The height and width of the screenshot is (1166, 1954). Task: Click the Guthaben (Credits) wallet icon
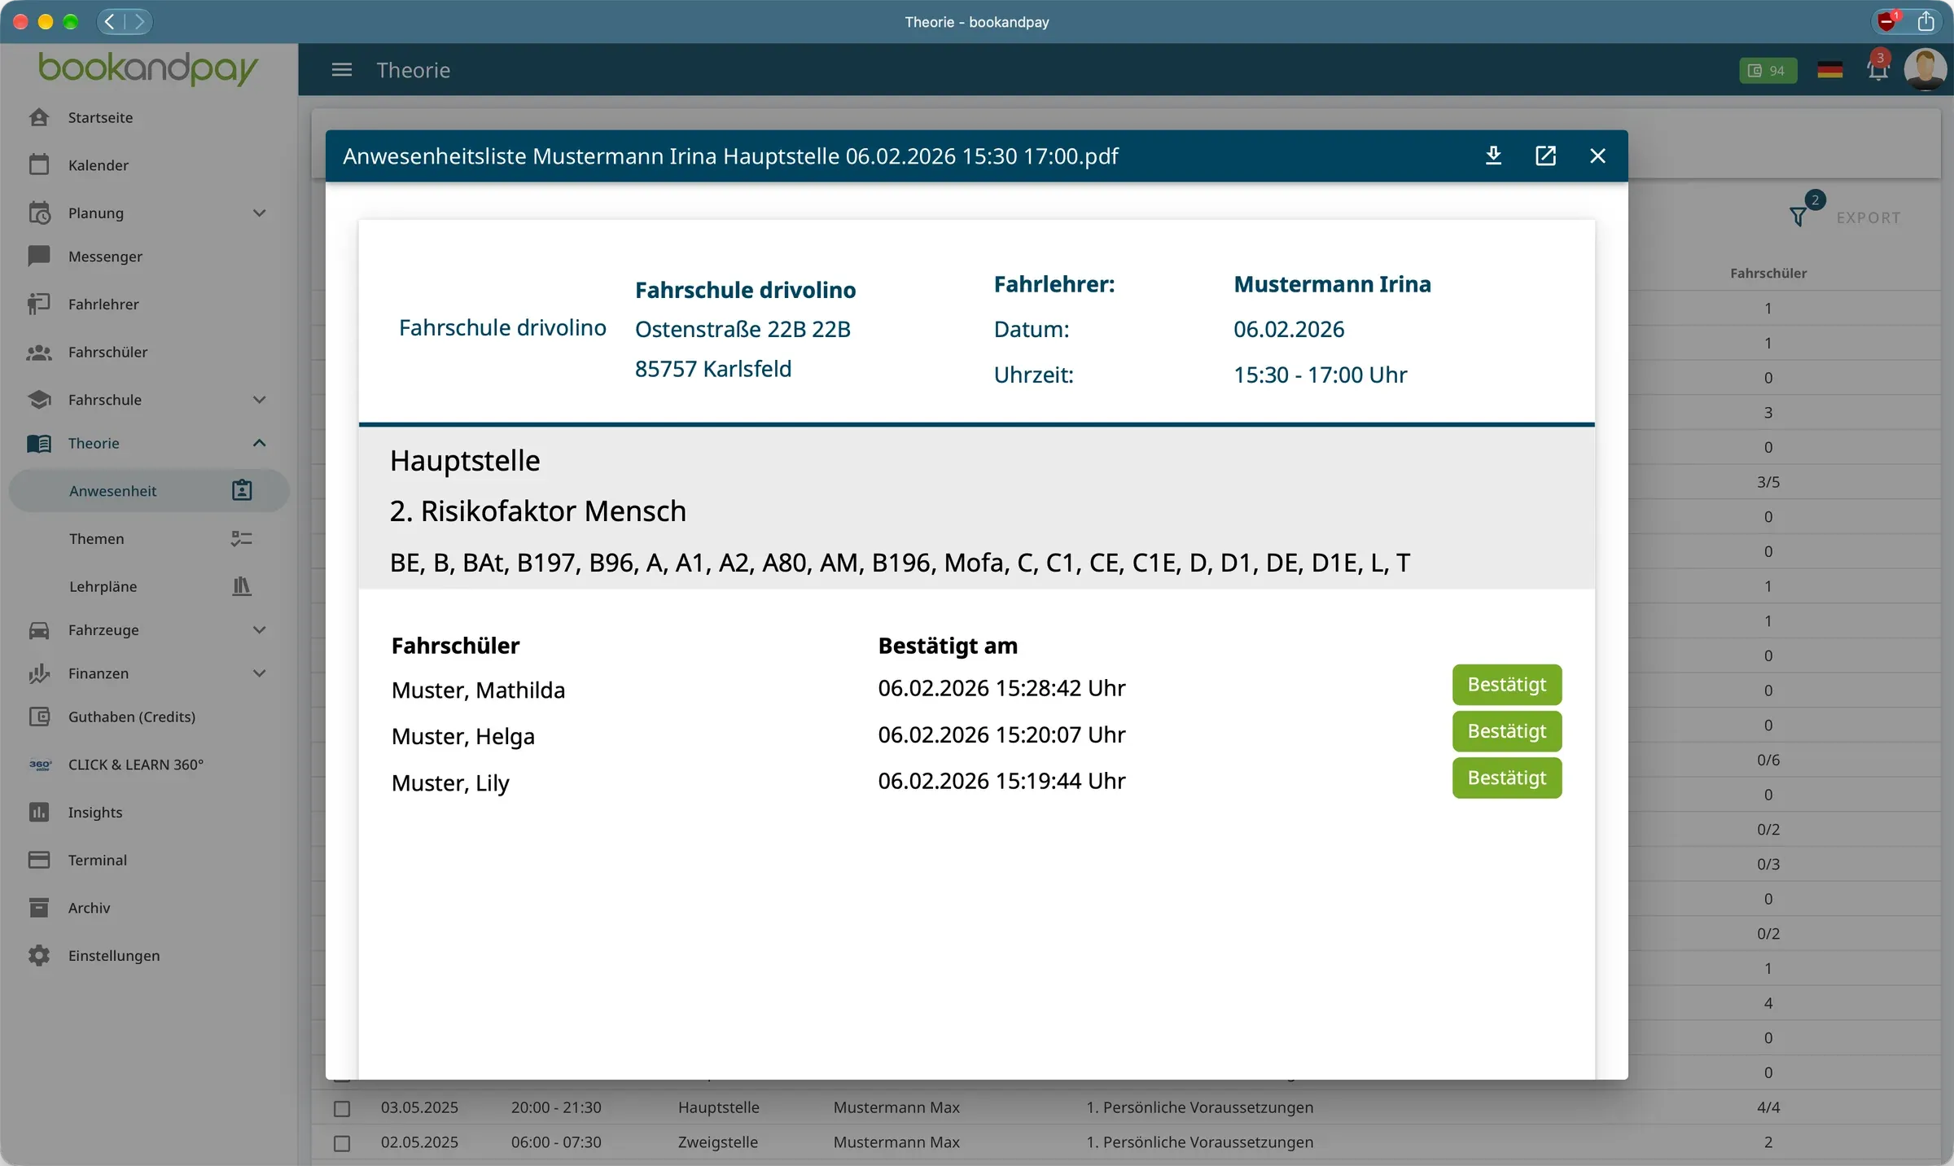39,717
